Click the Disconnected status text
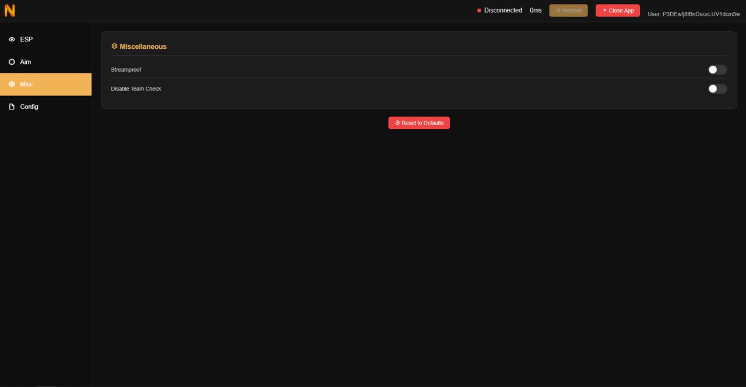746x387 pixels. pos(503,10)
